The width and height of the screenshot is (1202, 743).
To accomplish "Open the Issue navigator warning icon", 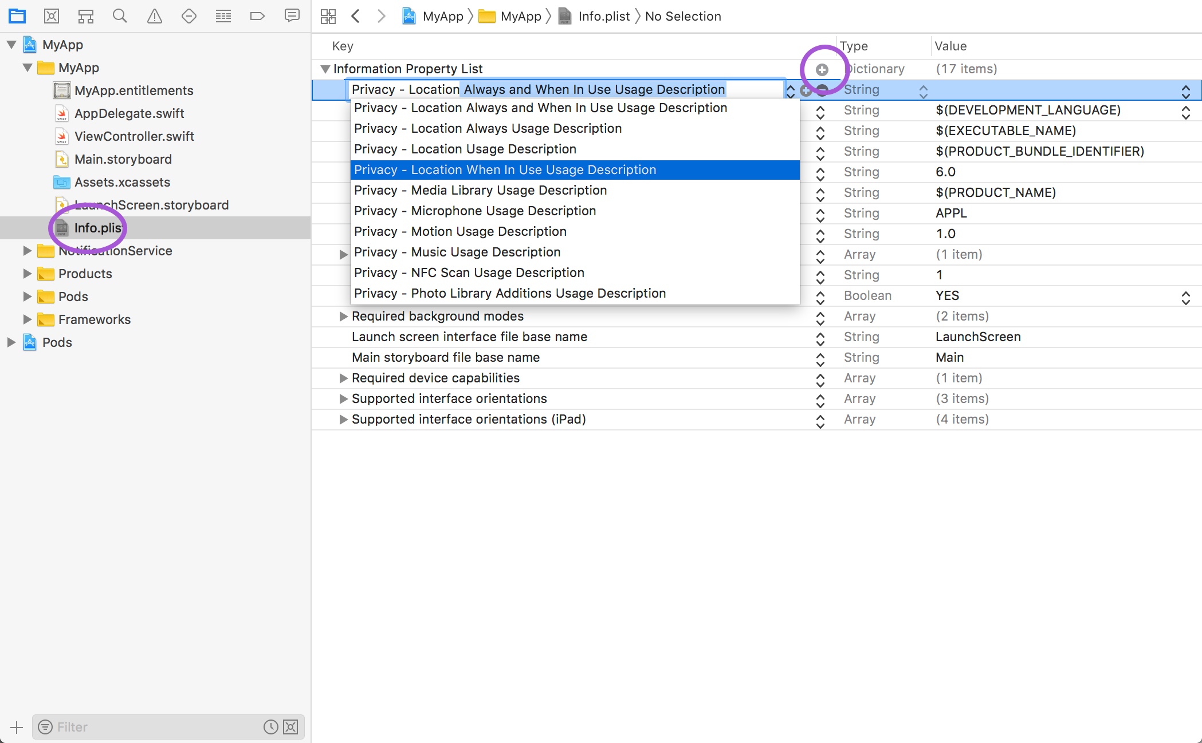I will coord(155,16).
